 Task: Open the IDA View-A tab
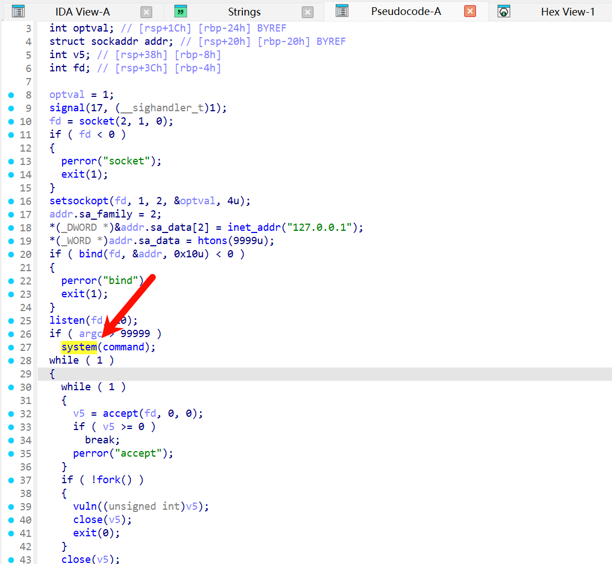[x=82, y=12]
